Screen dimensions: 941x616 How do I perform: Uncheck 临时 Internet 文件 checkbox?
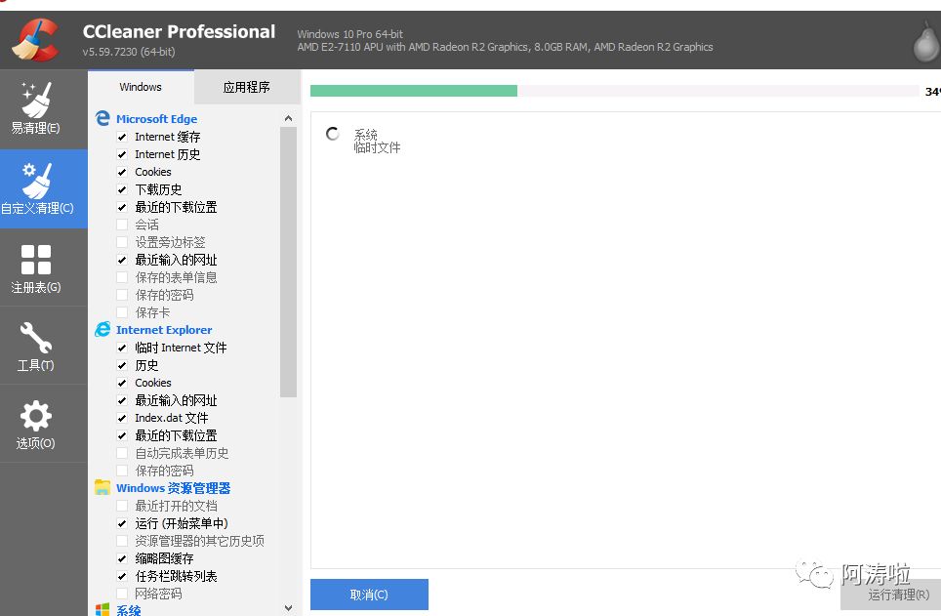(x=122, y=348)
